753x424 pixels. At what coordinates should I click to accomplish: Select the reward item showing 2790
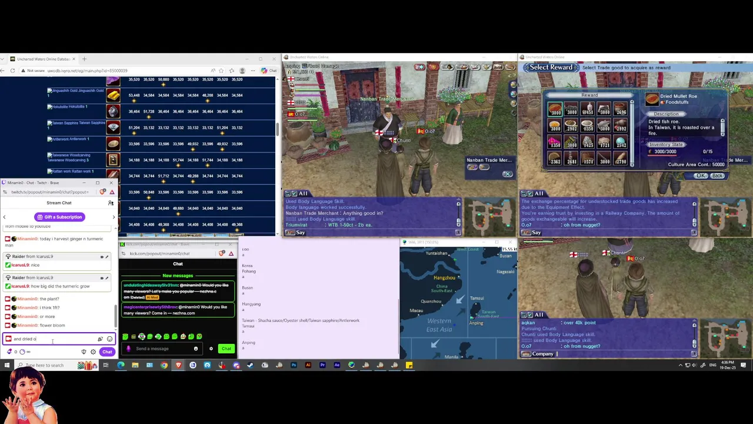pyautogui.click(x=621, y=158)
